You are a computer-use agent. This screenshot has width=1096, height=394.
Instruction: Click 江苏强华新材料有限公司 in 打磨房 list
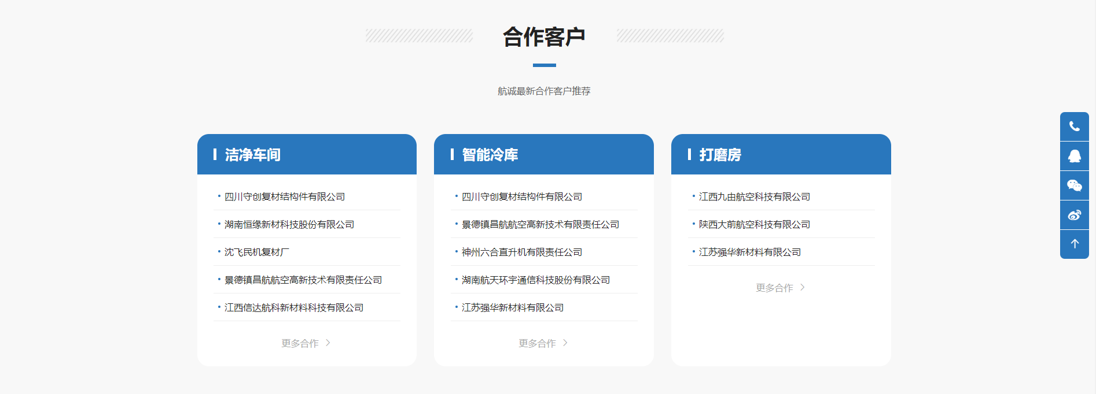750,252
